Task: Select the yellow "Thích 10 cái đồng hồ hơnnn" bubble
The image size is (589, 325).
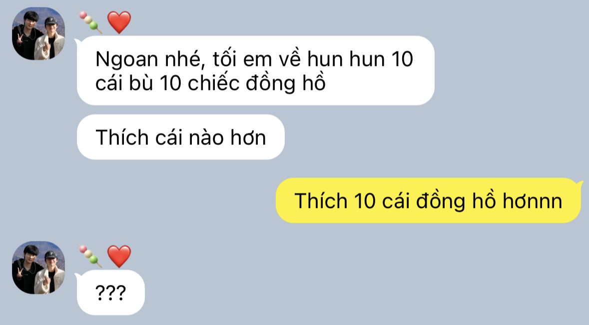Action: 429,200
